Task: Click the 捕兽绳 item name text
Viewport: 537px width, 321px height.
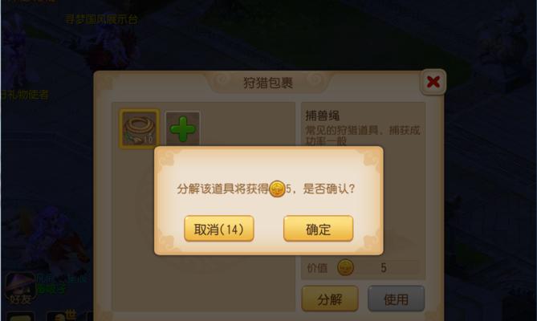Action: 322,116
